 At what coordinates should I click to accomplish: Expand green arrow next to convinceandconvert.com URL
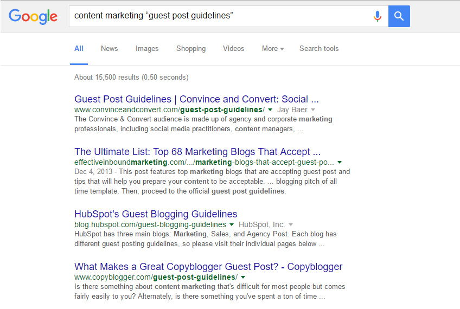point(270,110)
